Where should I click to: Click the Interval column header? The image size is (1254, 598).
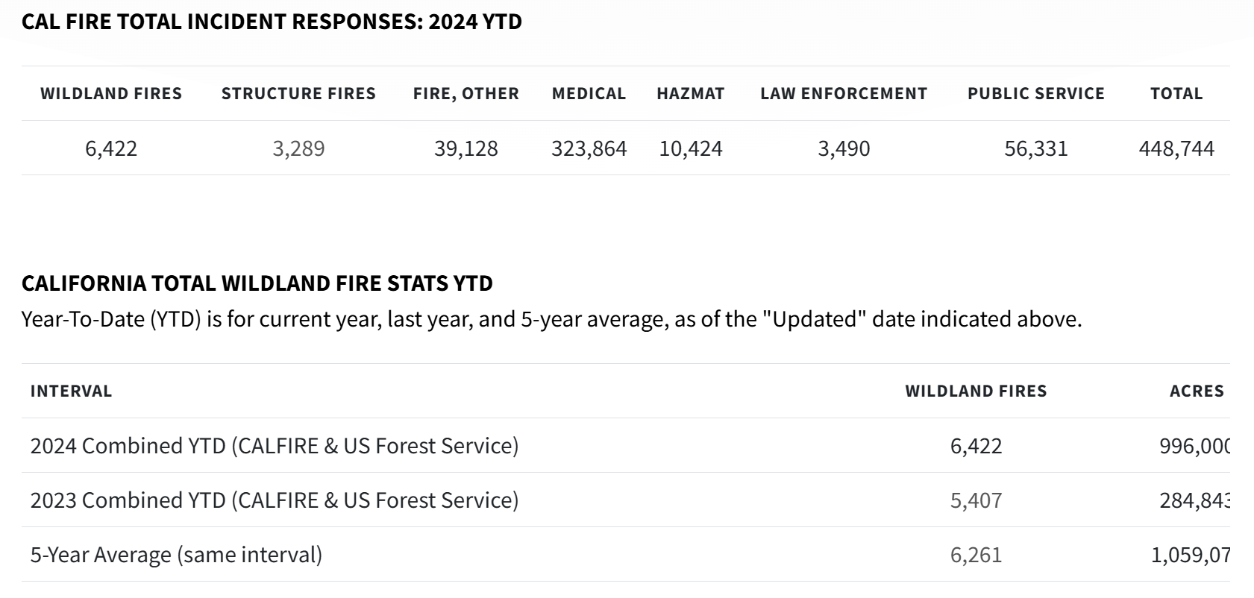point(71,391)
